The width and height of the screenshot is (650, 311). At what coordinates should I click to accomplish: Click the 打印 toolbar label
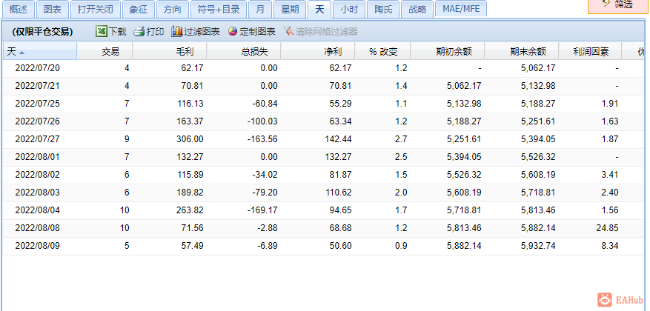(156, 32)
